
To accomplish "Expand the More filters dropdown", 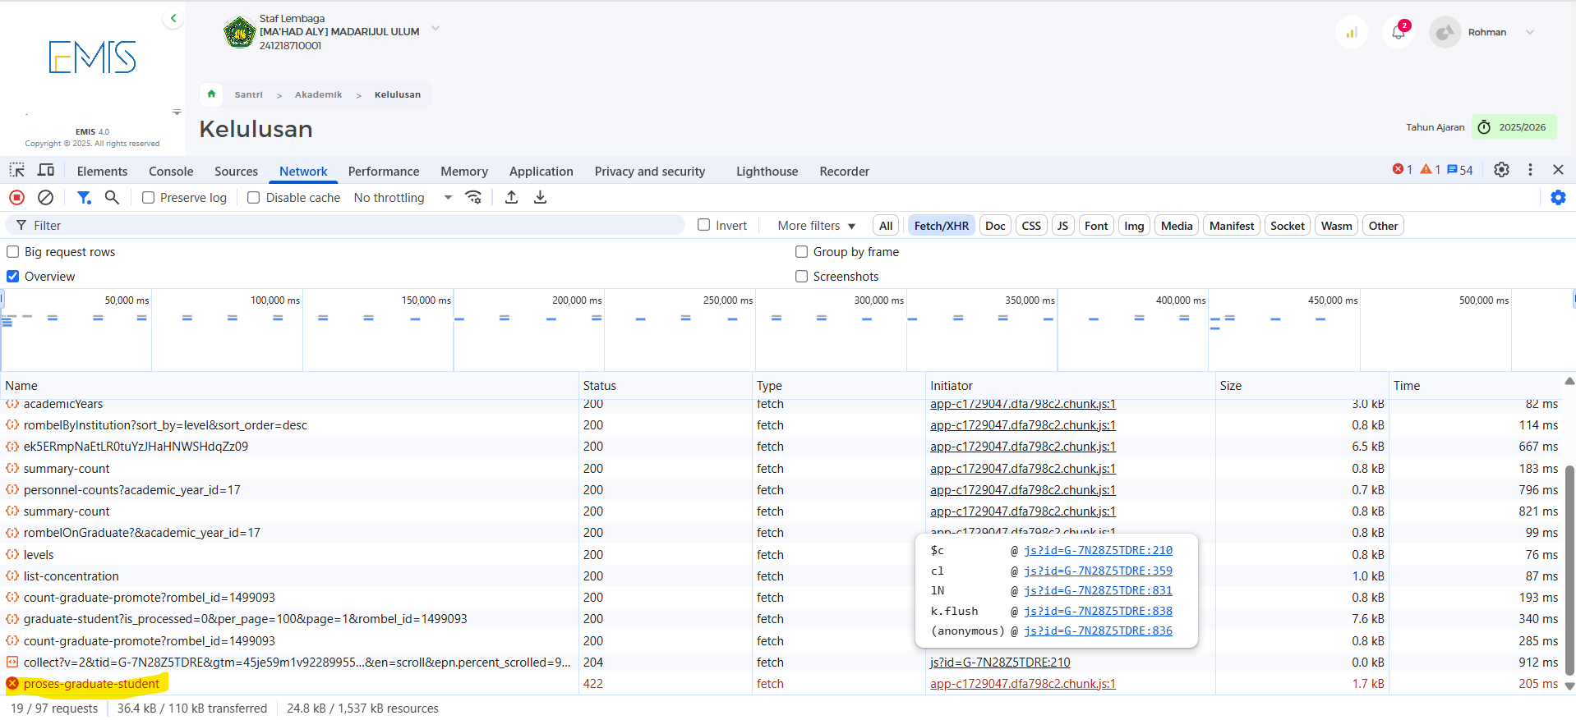I will pos(816,226).
